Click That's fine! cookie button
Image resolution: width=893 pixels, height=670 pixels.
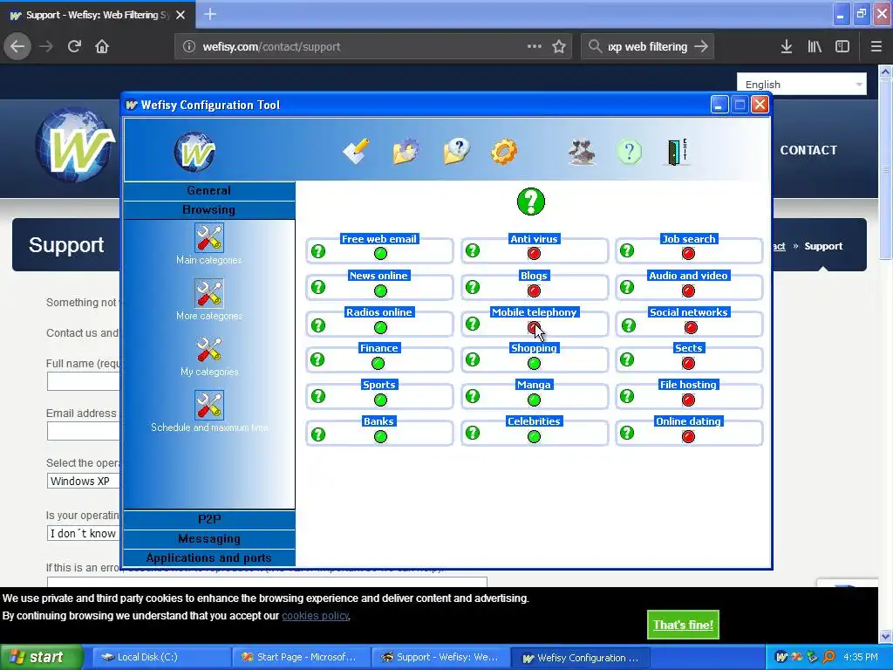pos(683,625)
